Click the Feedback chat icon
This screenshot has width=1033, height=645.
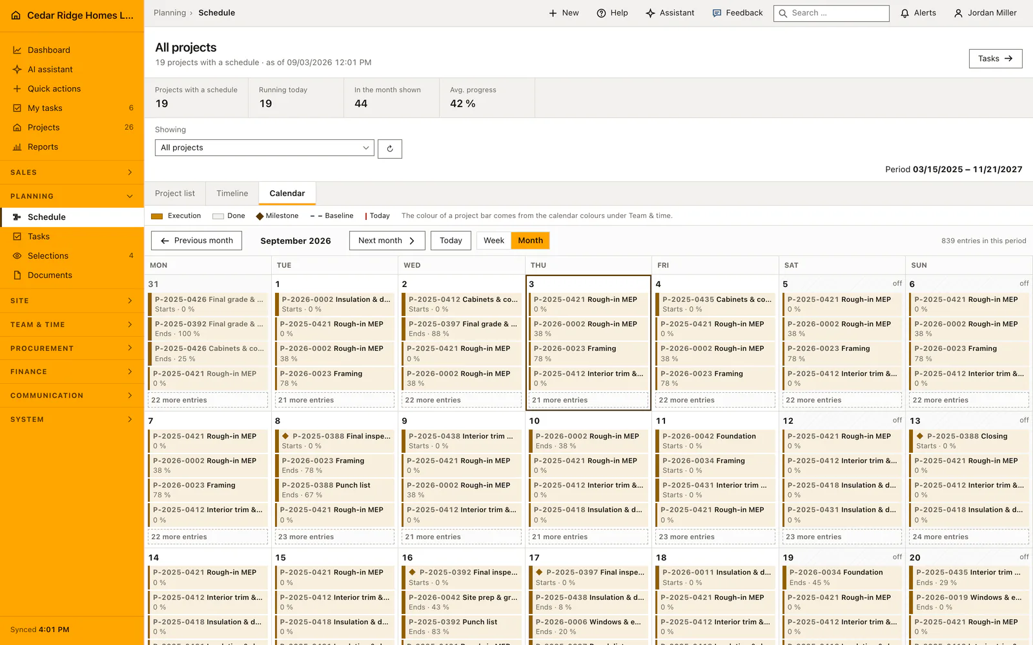pyautogui.click(x=717, y=13)
